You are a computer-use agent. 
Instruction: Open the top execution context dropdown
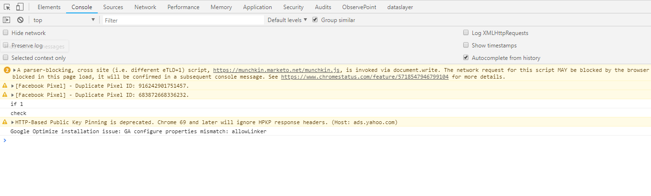pyautogui.click(x=64, y=20)
